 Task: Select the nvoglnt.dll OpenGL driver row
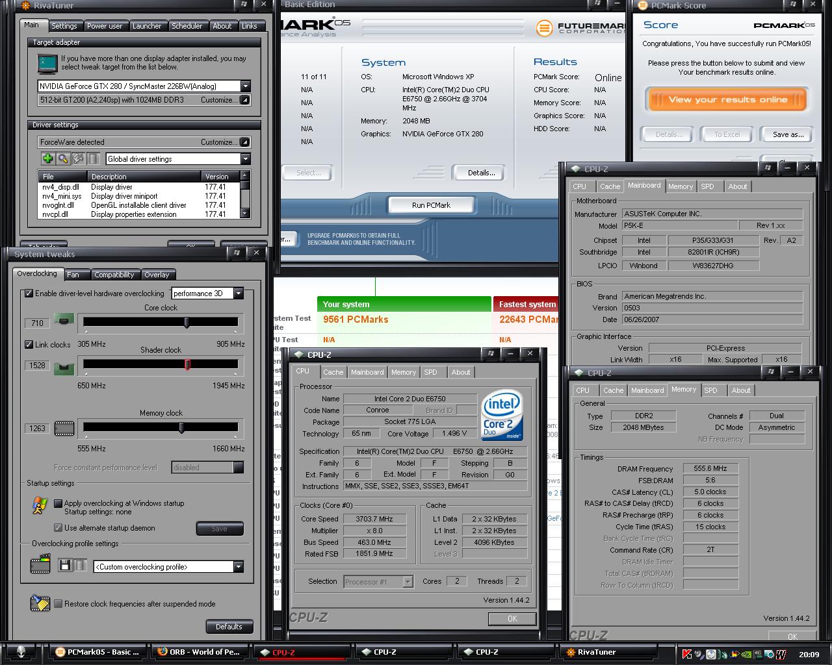click(138, 205)
